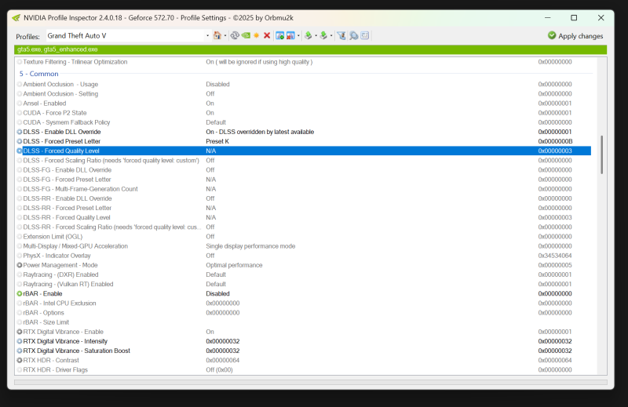Image resolution: width=628 pixels, height=407 pixels.
Task: Click the vertical scrollbar thumb of settings list
Action: (x=601, y=154)
